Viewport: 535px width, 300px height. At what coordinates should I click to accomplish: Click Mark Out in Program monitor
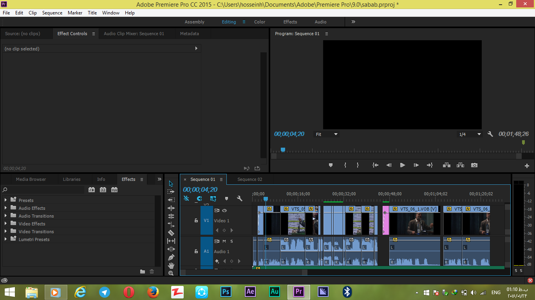(x=358, y=165)
